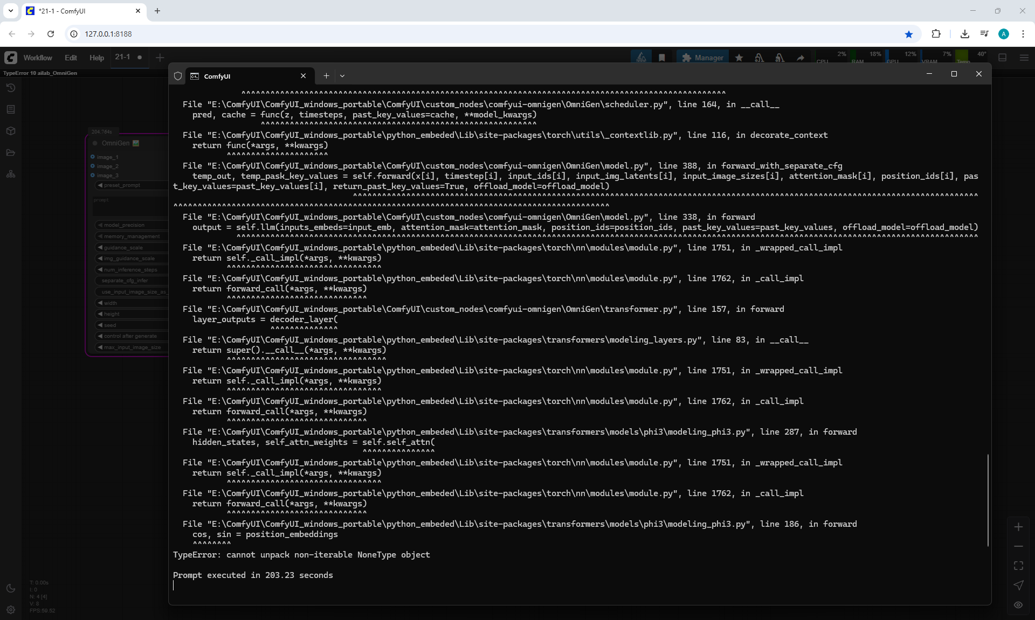Click the star icon beside Manager
This screenshot has height=620, width=1035.
739,58
